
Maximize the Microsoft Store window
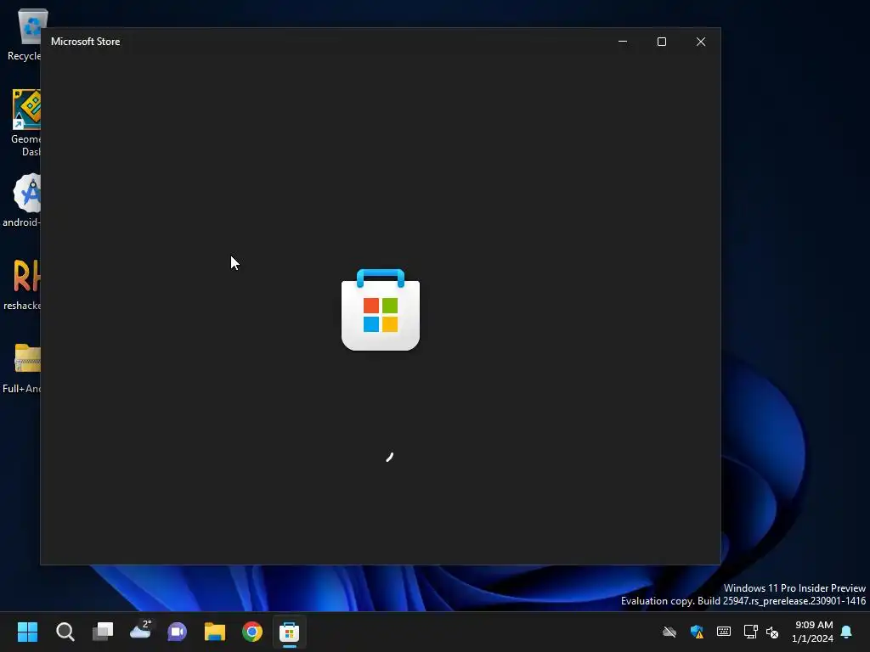coord(661,42)
